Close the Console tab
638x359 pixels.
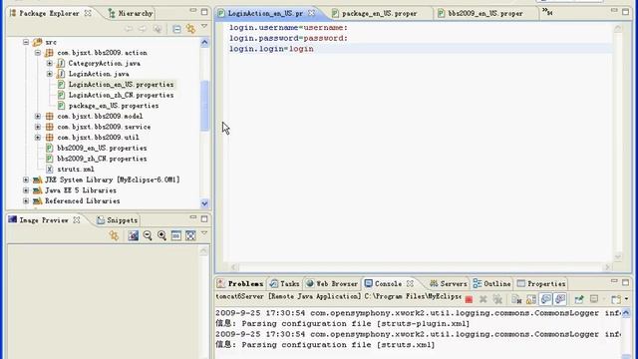click(x=410, y=283)
